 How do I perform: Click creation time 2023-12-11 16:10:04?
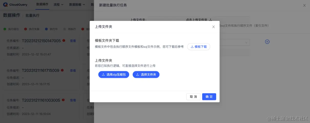[36, 114]
